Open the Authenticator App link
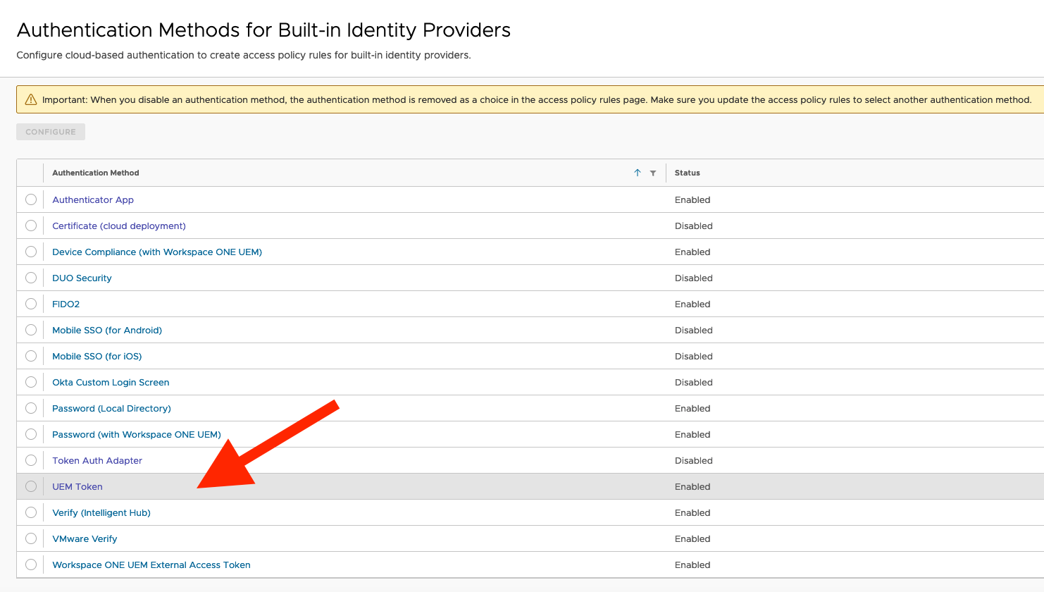Screen dimensions: 1044x592 coord(93,200)
